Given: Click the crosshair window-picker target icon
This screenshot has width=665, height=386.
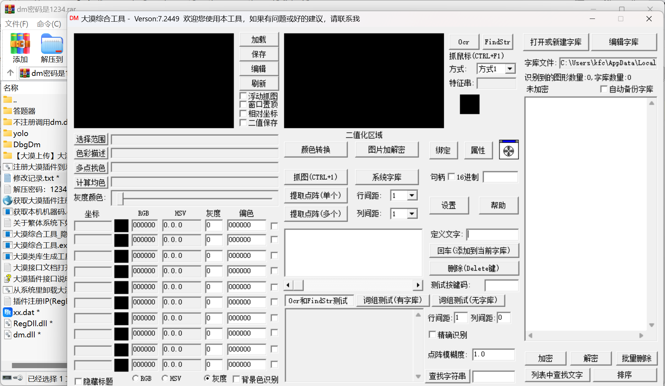Looking at the screenshot, I should click(x=509, y=150).
